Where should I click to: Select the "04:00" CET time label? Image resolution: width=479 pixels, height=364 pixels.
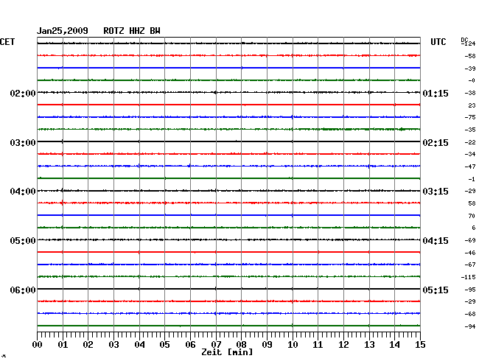tap(23, 192)
